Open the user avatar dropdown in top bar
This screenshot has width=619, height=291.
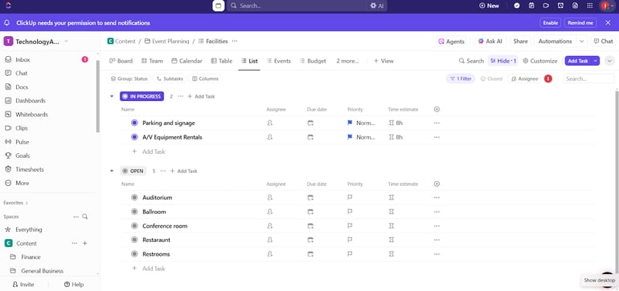[x=607, y=6]
